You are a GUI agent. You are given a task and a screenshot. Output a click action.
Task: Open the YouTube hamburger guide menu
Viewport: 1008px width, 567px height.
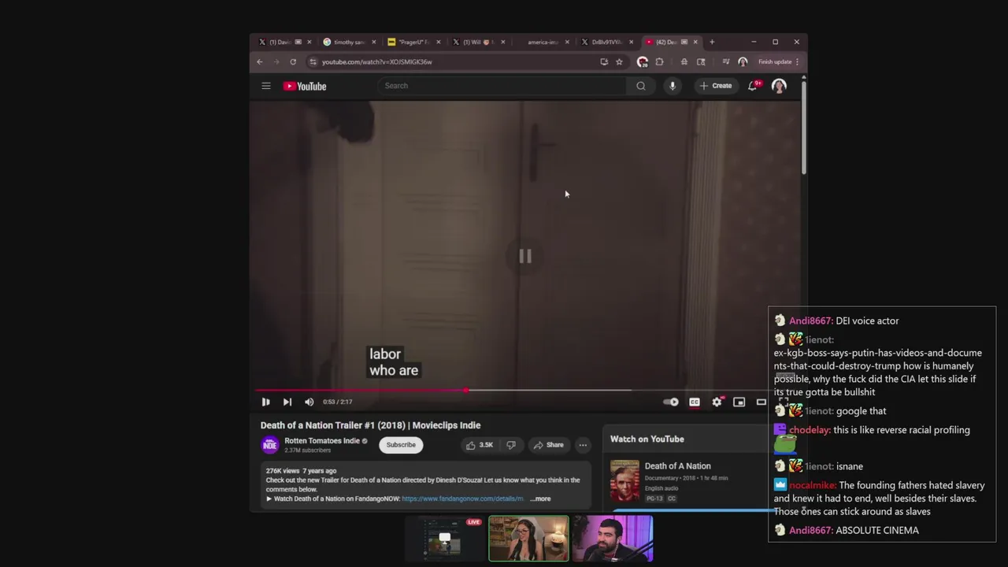[266, 86]
